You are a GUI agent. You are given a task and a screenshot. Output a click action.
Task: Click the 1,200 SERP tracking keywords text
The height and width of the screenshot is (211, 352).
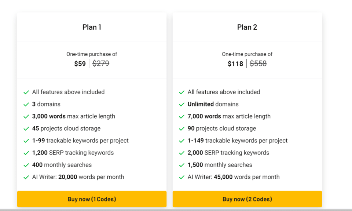73,153
